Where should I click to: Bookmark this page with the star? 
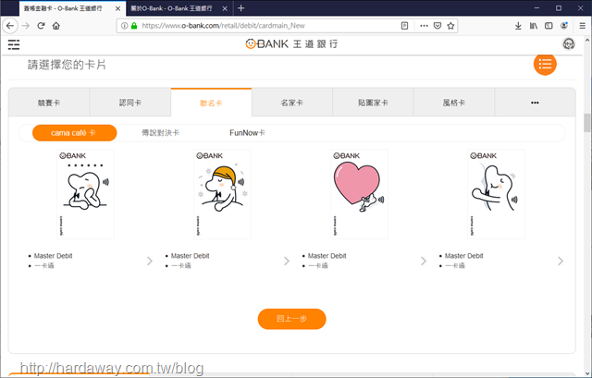(x=450, y=26)
